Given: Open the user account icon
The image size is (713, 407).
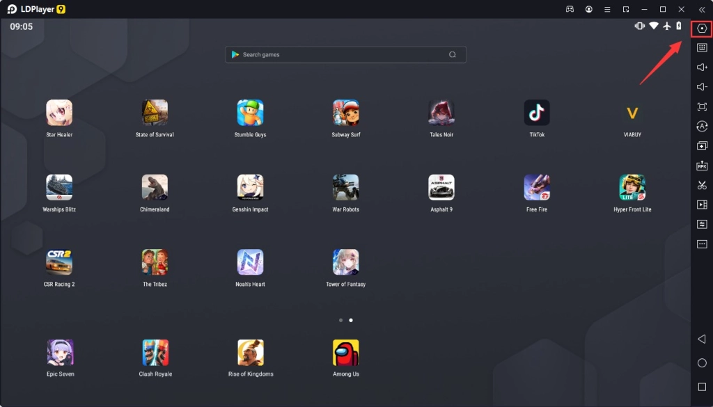Looking at the screenshot, I should (x=589, y=9).
